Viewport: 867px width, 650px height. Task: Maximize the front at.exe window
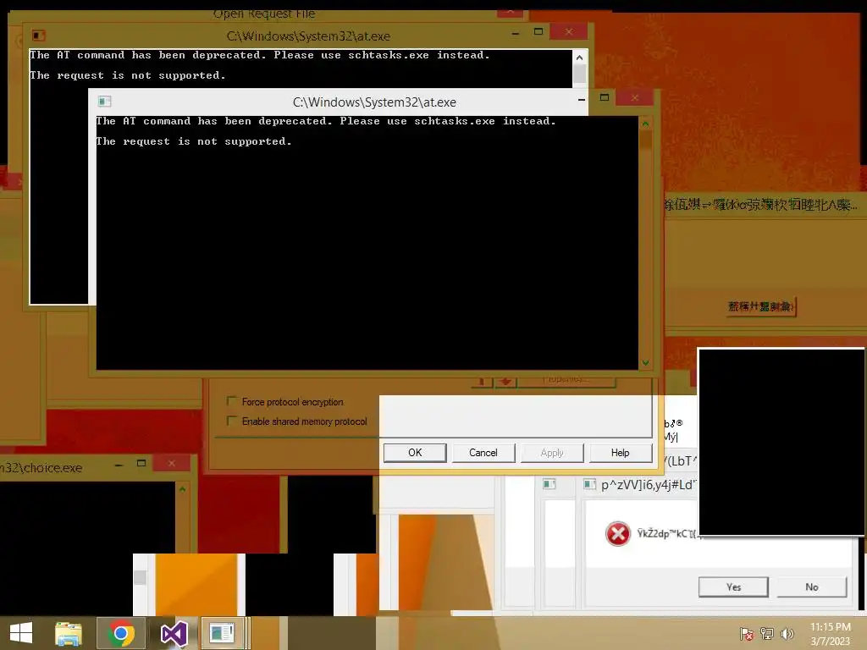[605, 98]
